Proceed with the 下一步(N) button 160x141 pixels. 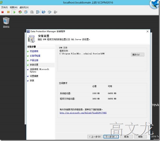pos(111,137)
